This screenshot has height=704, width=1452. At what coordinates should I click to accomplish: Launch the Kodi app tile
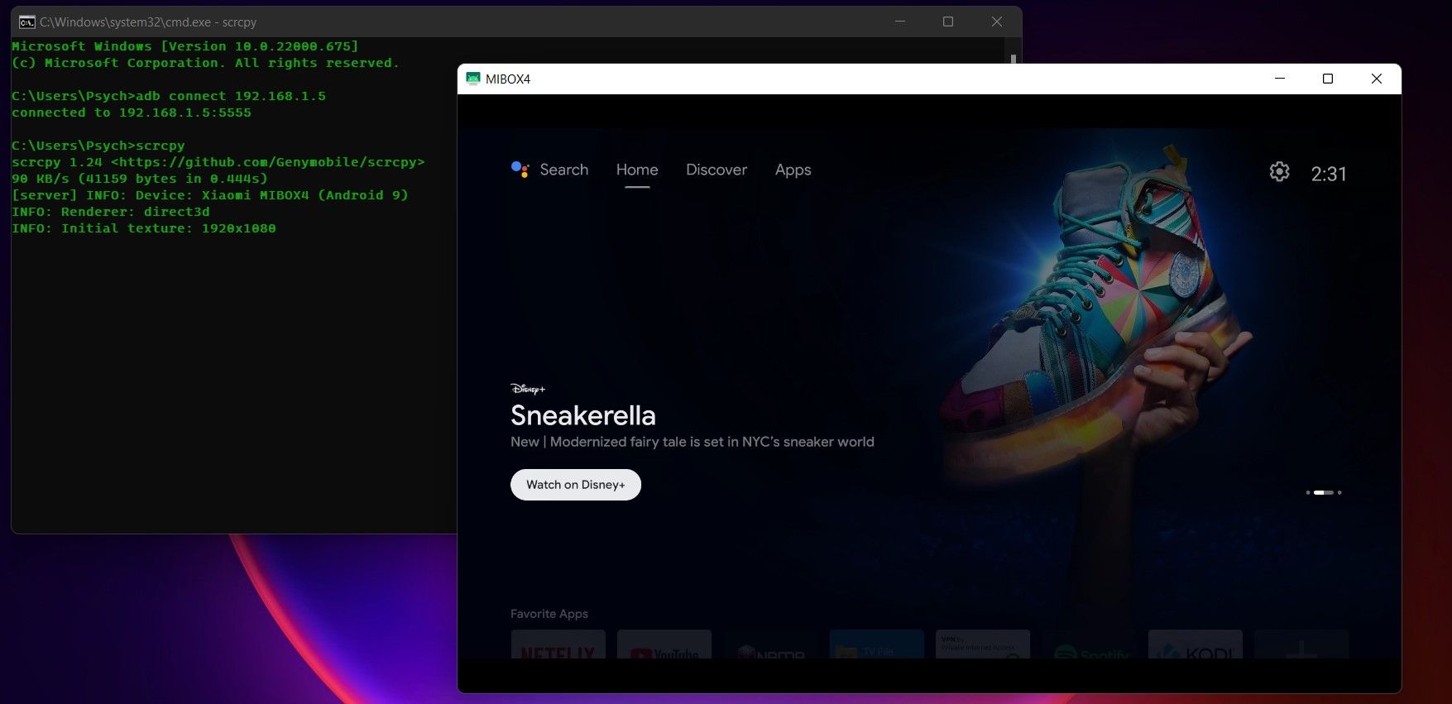tap(1196, 644)
